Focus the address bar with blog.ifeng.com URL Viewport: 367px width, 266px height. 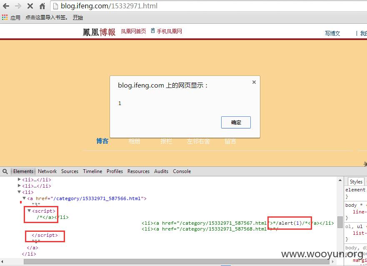click(208, 6)
